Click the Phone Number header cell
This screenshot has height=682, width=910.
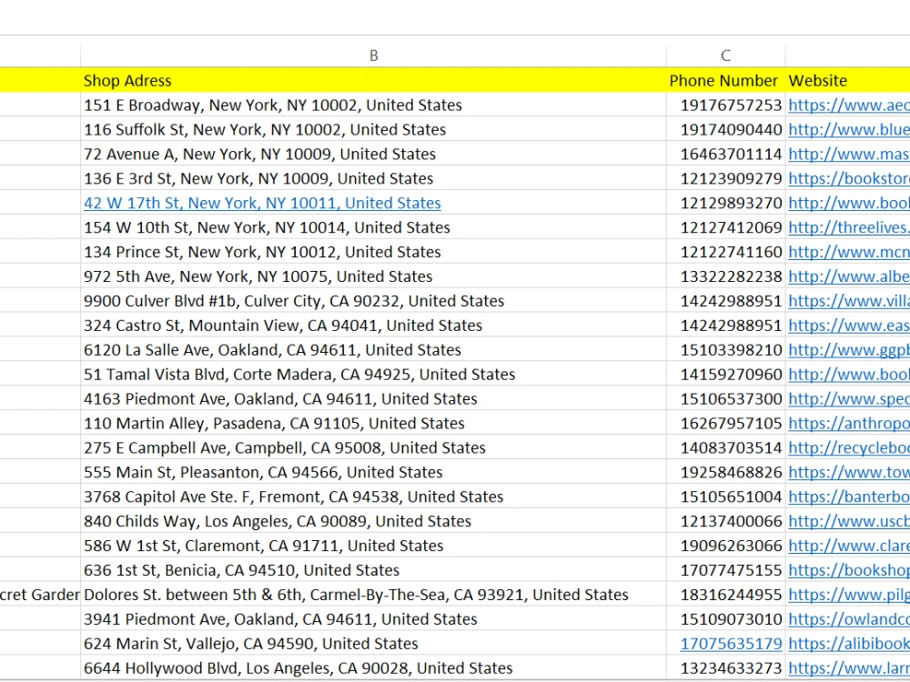point(725,81)
